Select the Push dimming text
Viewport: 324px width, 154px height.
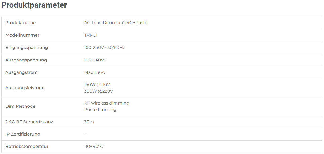click(100, 109)
